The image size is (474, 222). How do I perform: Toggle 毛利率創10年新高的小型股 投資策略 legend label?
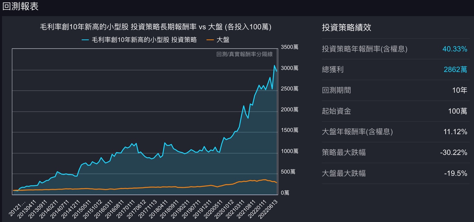144,40
